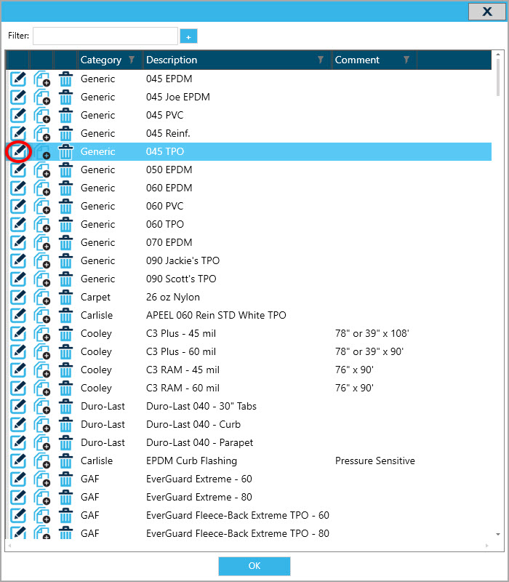
Task: Select the 070 EPDM description
Action: coord(169,242)
